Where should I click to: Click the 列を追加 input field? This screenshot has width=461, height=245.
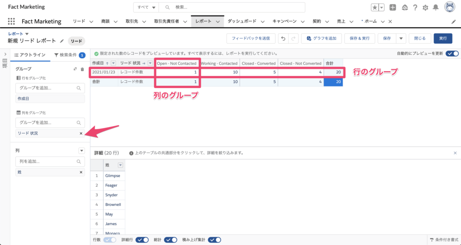point(50,162)
